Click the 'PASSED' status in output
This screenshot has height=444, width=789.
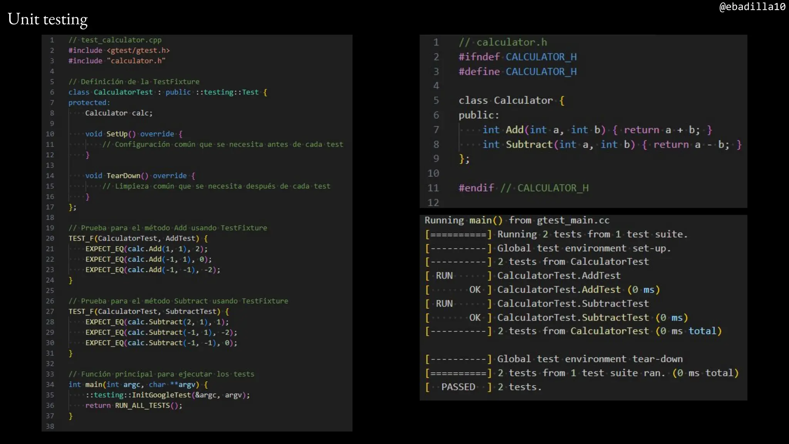click(x=458, y=387)
